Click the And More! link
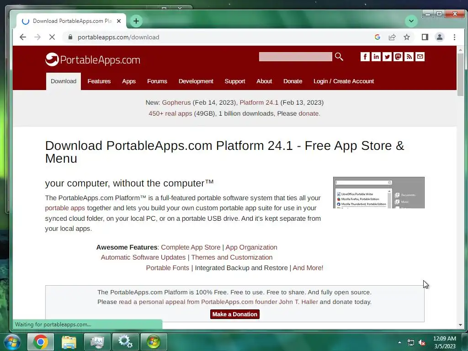468x351 pixels. [308, 268]
